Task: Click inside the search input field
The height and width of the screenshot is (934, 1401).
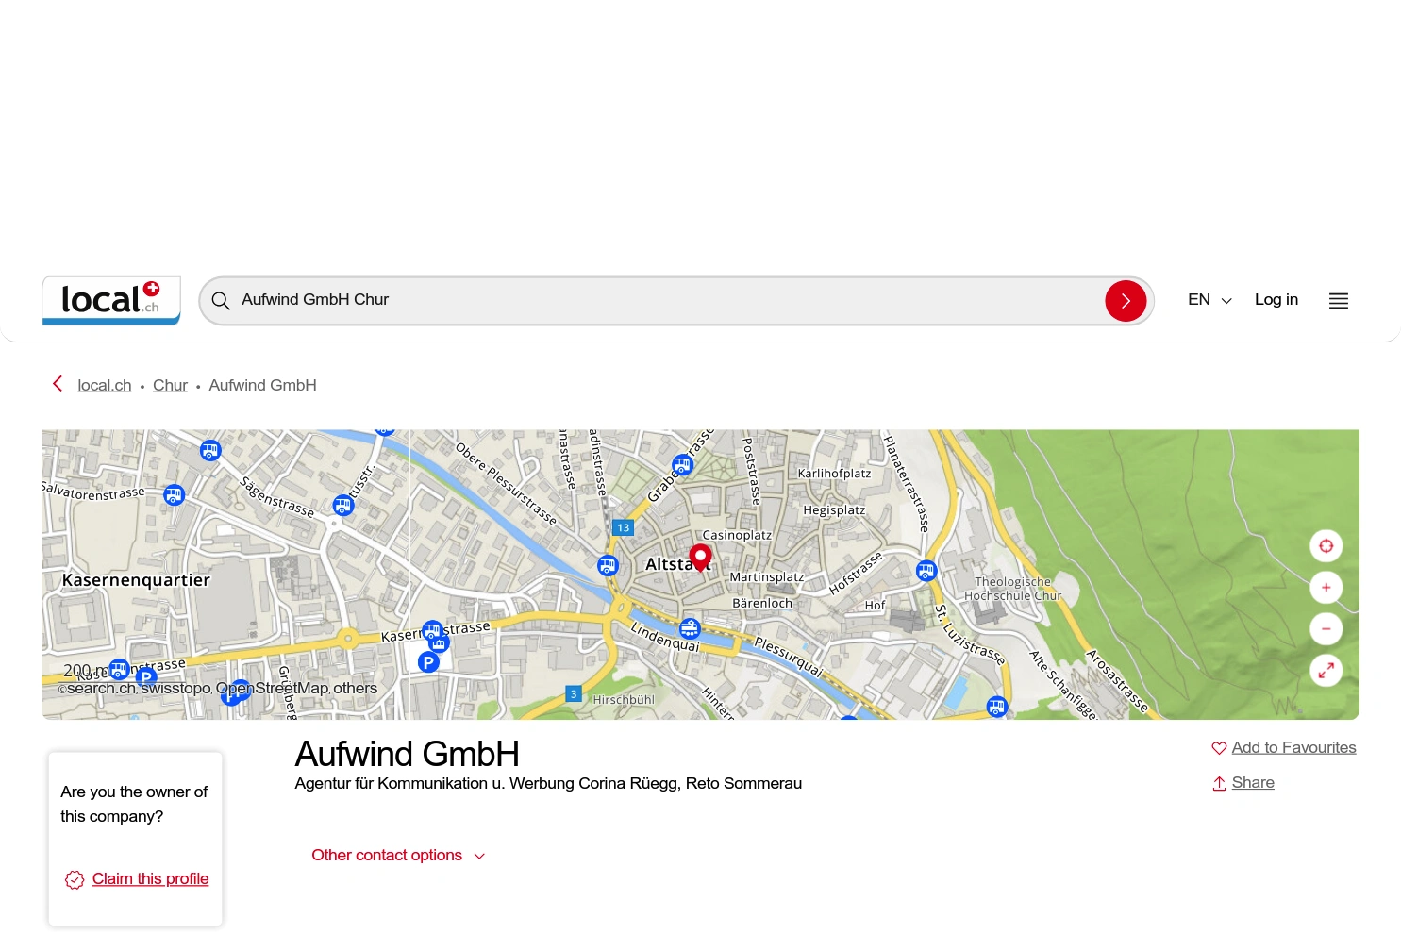Action: [x=660, y=300]
